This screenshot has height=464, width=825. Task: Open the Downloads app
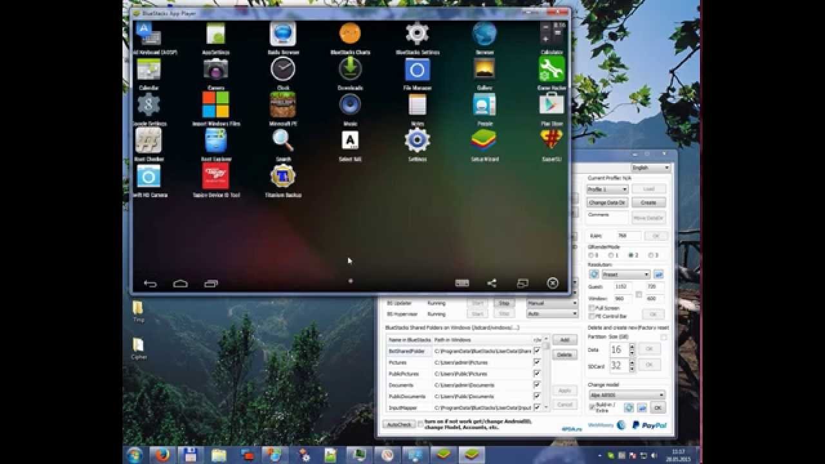pos(350,69)
